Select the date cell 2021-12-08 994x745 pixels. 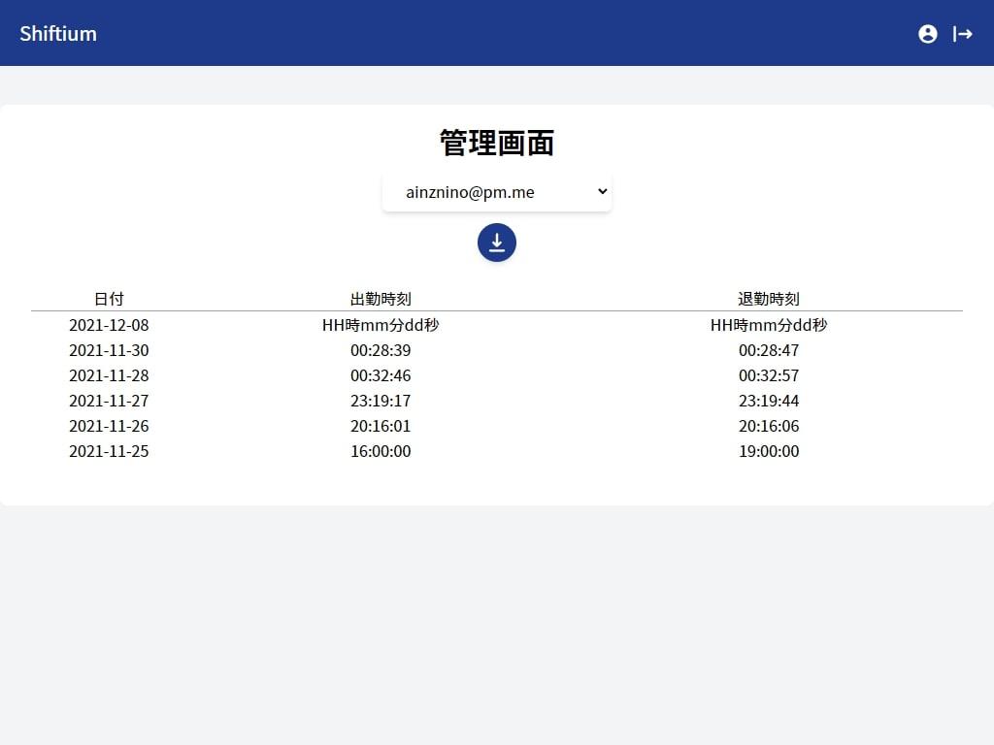click(x=109, y=325)
